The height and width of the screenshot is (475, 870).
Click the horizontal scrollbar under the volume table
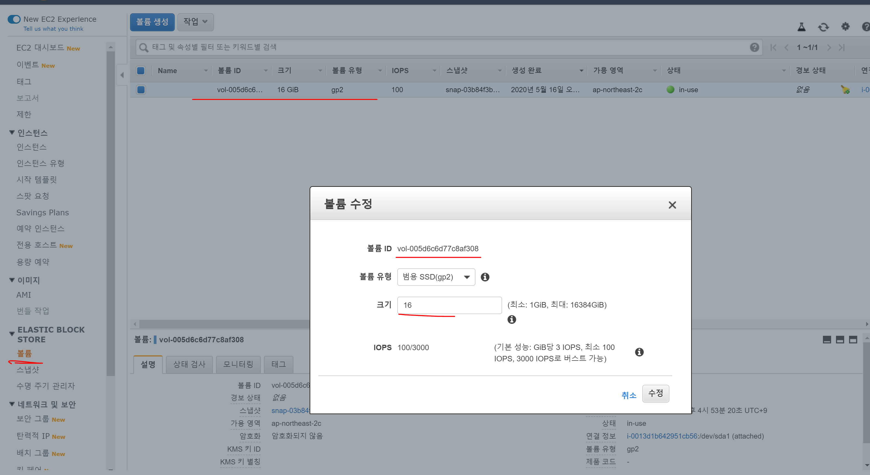[x=223, y=324]
